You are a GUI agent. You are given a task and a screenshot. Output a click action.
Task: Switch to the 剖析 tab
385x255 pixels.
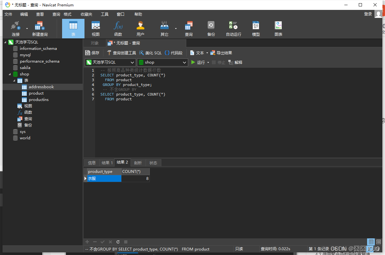(138, 163)
